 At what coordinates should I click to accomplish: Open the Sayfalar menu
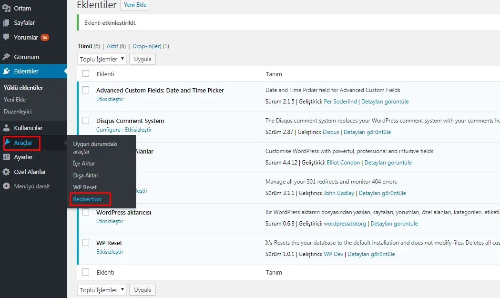24,23
